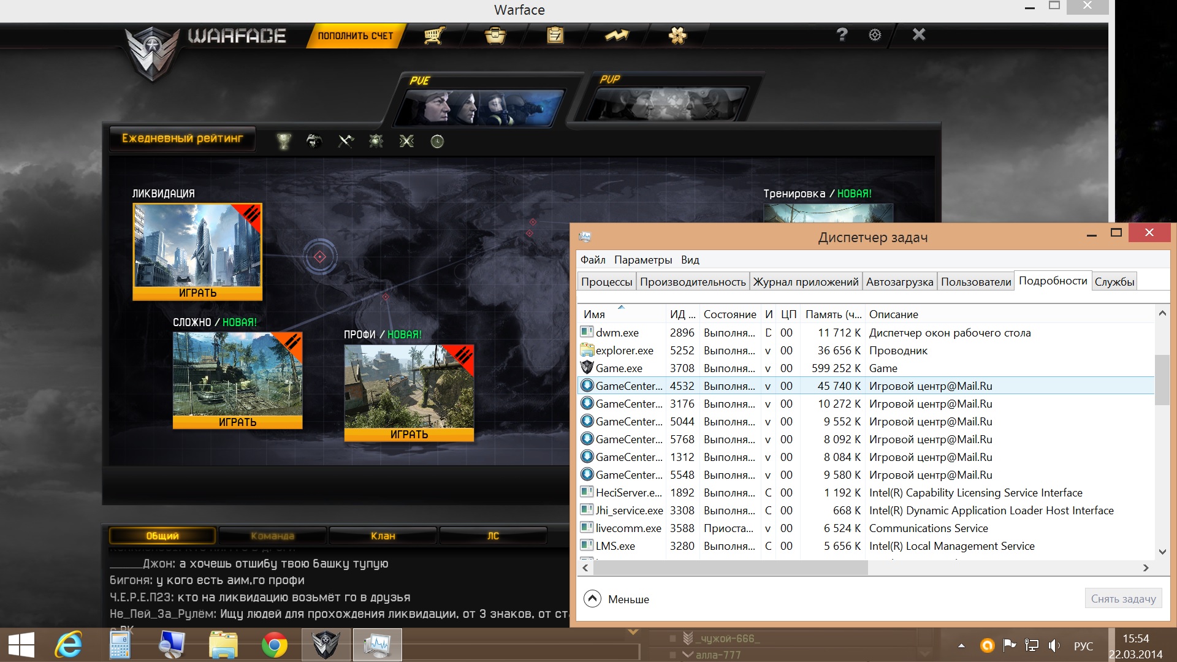The image size is (1177, 662).
Task: Select the livecomm.exe process row
Action: tap(866, 528)
